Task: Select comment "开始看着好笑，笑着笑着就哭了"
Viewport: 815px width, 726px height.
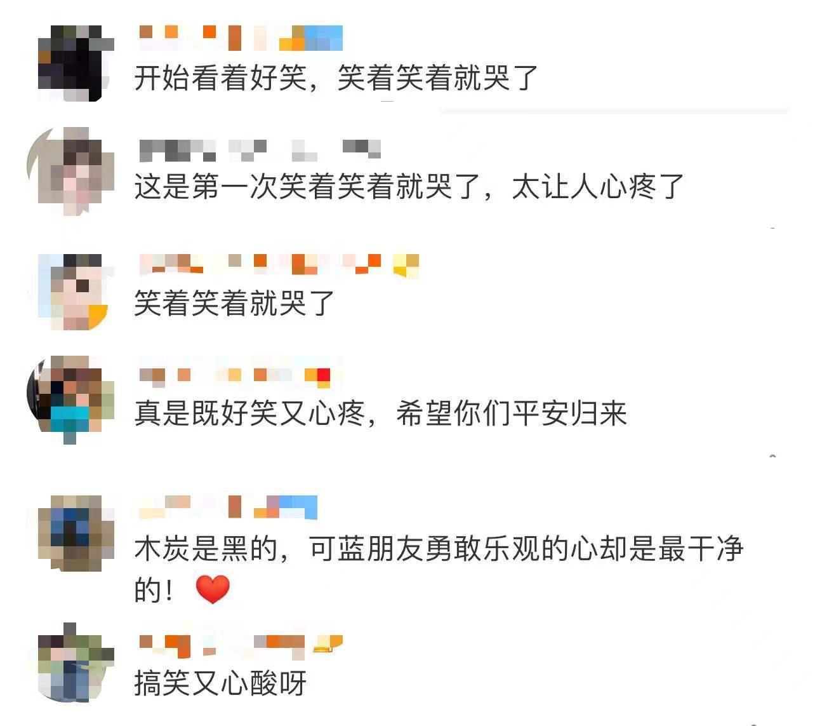Action: click(x=336, y=78)
